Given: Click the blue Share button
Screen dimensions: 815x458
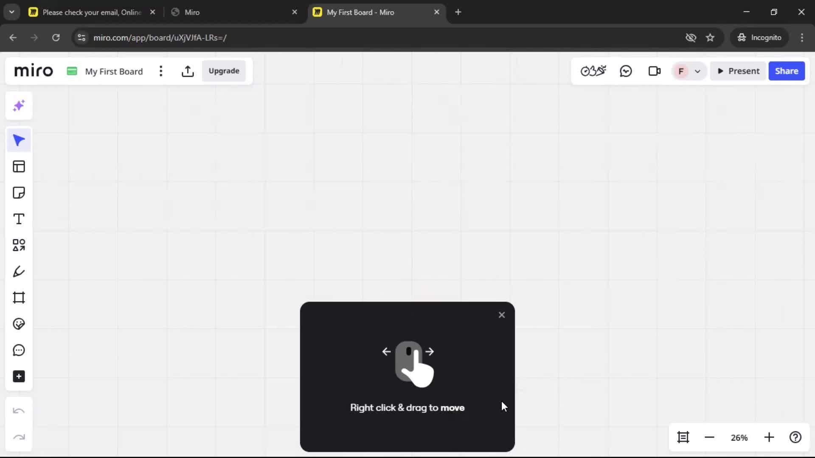Looking at the screenshot, I should 787,71.
